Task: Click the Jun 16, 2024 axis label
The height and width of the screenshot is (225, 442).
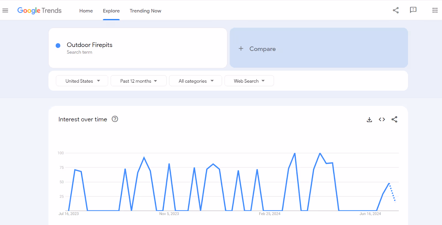Action: pos(370,214)
